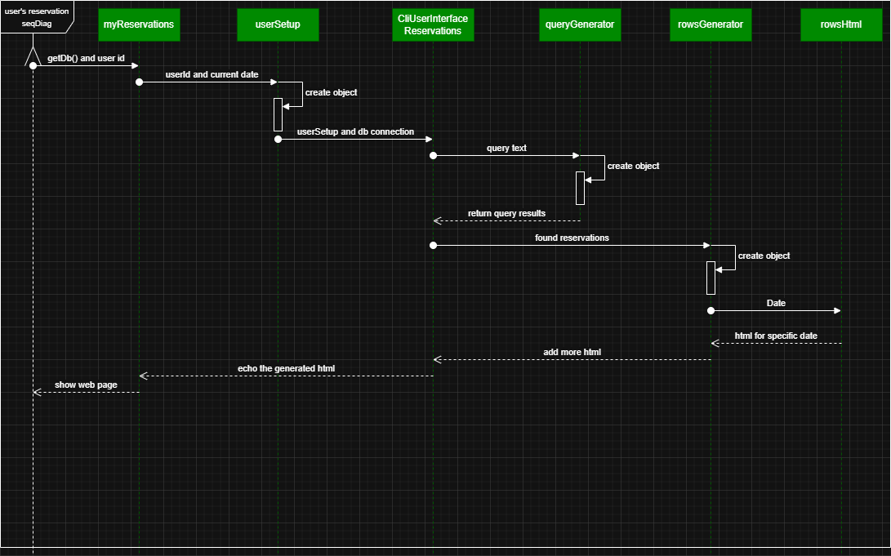Screen dimensions: 891x556
Task: Select the queryGenerator participant header
Action: tap(580, 24)
